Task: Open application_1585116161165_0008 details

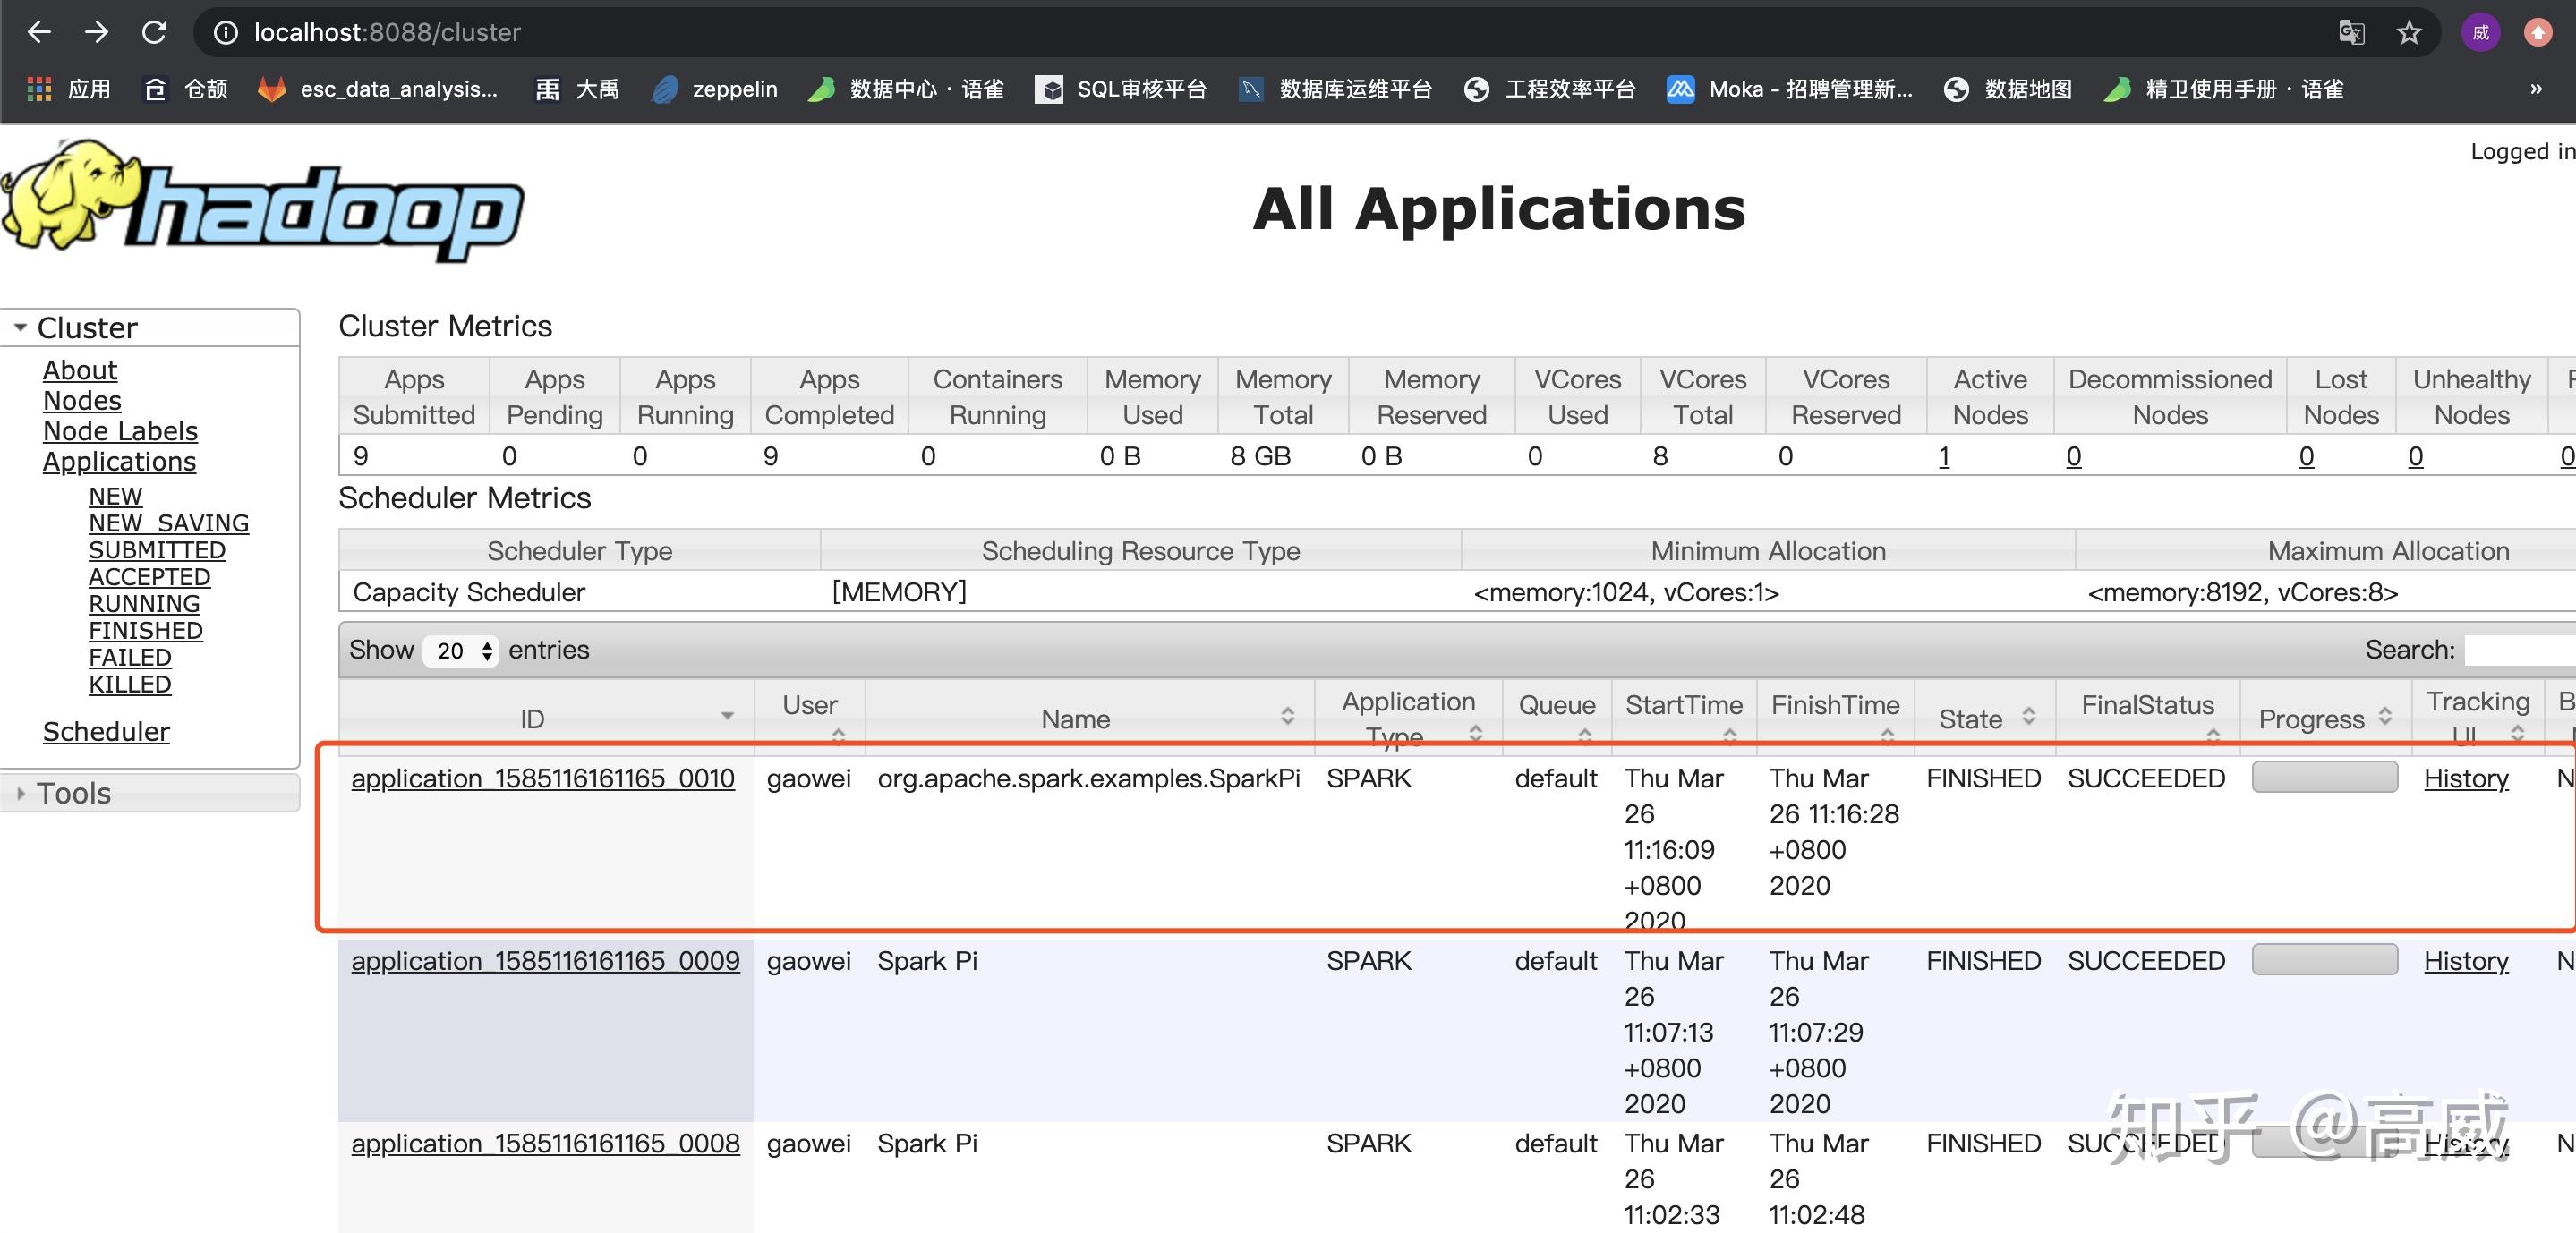Action: (x=545, y=1143)
